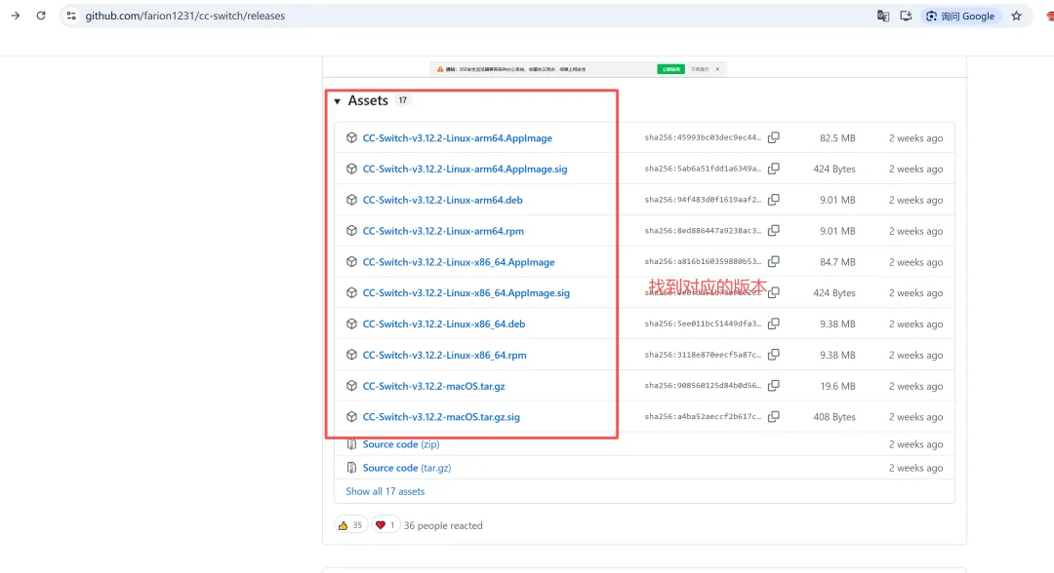Click the zip file icon beside Source code (zip)

[351, 444]
